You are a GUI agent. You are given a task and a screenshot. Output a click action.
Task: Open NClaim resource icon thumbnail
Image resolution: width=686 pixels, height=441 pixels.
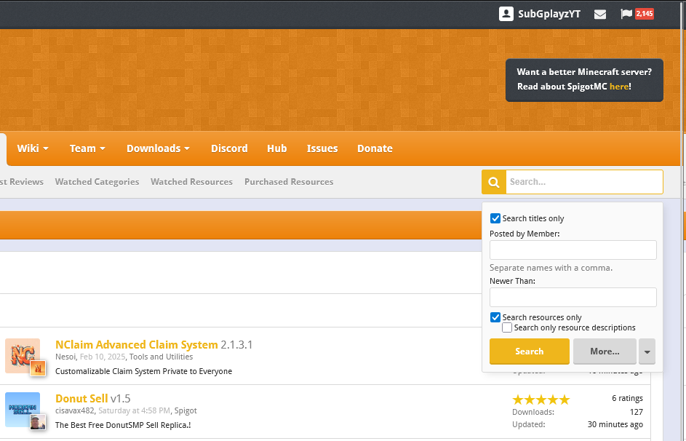point(22,354)
